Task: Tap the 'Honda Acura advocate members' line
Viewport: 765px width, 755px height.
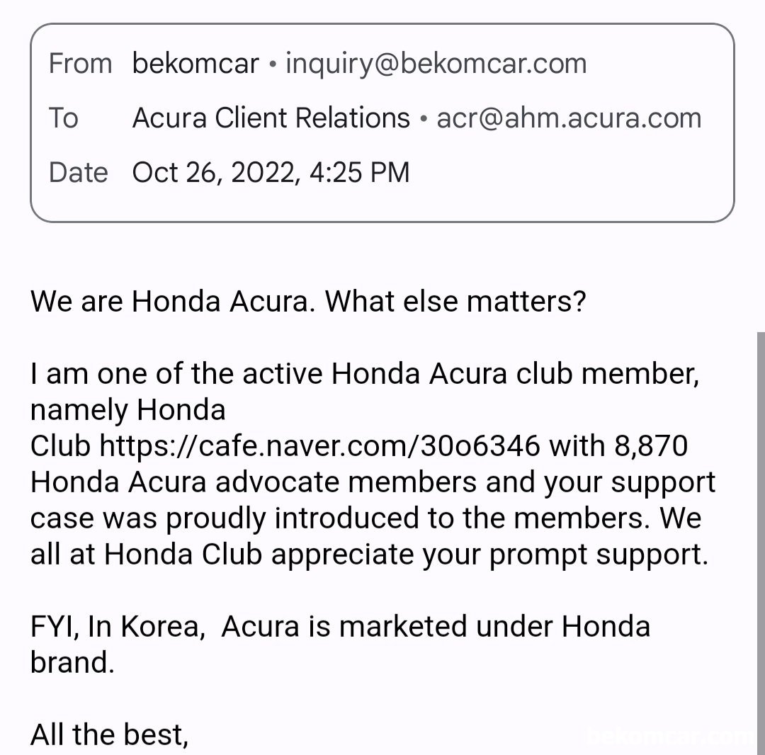Action: pos(373,482)
